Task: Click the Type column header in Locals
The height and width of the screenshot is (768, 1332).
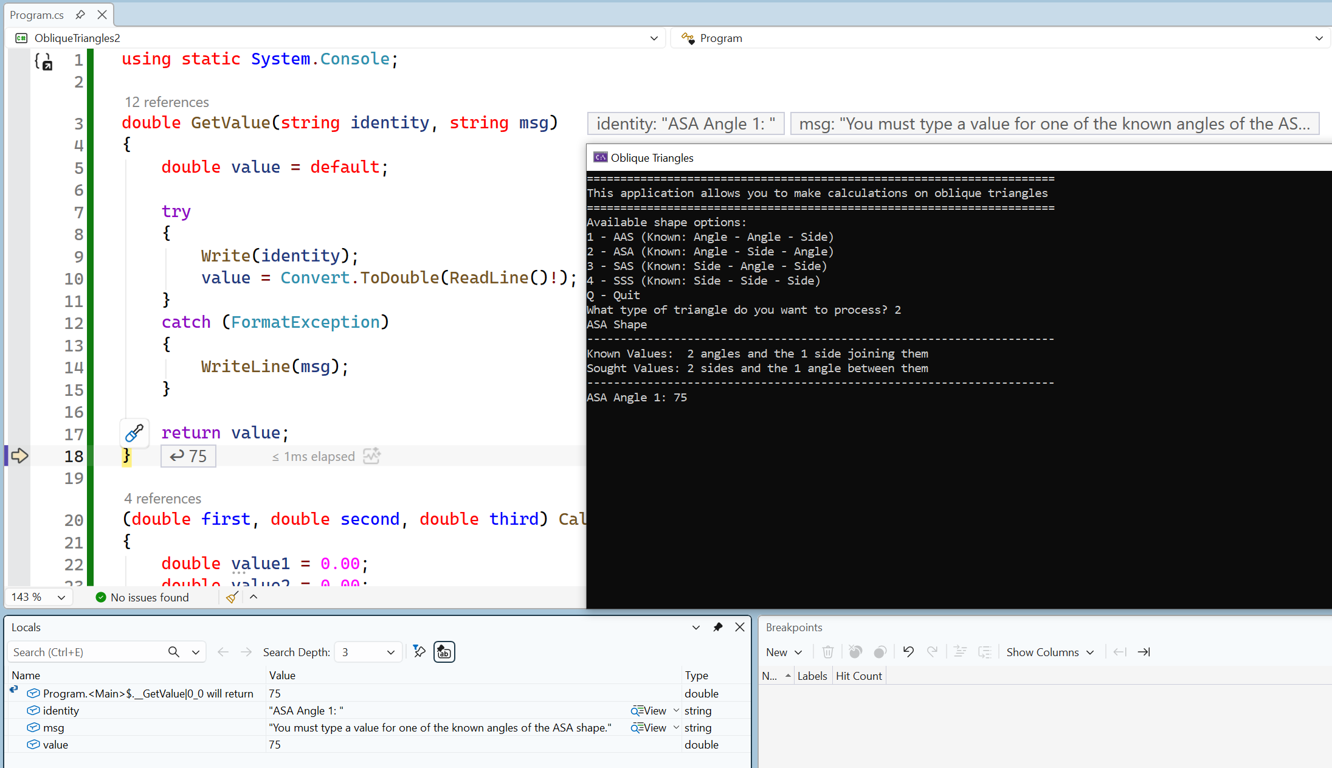Action: tap(697, 675)
